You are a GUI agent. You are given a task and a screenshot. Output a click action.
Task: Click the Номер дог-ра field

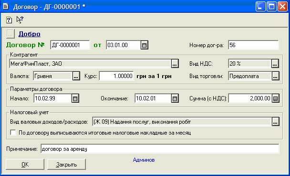click(x=253, y=45)
